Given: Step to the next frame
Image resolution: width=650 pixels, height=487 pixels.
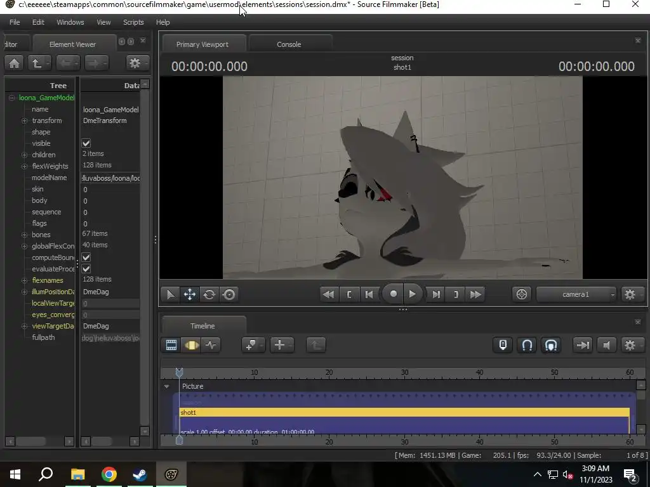Looking at the screenshot, I should pos(436,294).
